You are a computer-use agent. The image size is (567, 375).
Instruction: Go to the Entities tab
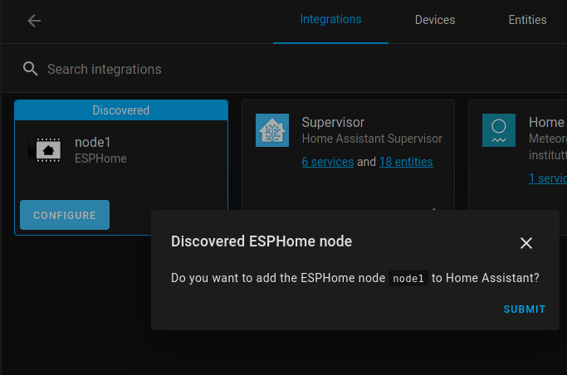(527, 20)
